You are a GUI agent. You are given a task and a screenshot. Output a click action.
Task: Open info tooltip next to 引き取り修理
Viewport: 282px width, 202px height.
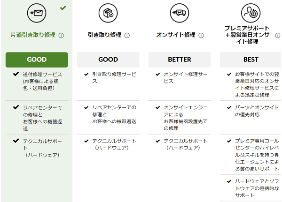(x=127, y=35)
